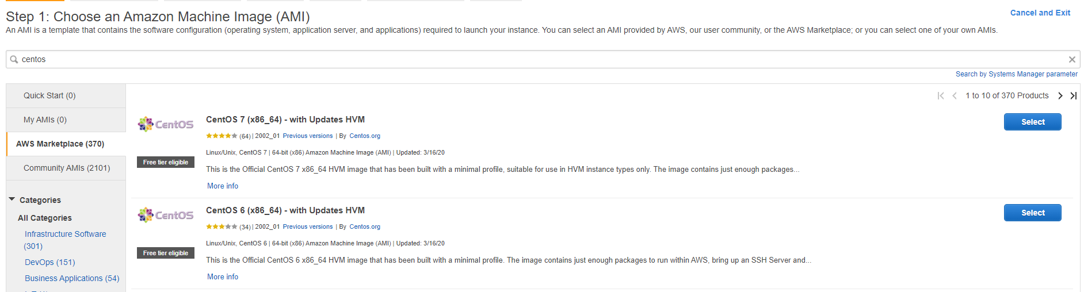The width and height of the screenshot is (1084, 292).
Task: Click CentOS 6 review count (34)
Action: tap(245, 227)
